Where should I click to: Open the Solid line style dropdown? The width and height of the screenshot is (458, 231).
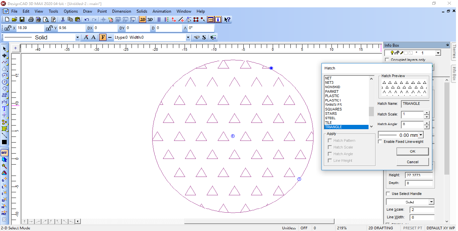coord(77,37)
